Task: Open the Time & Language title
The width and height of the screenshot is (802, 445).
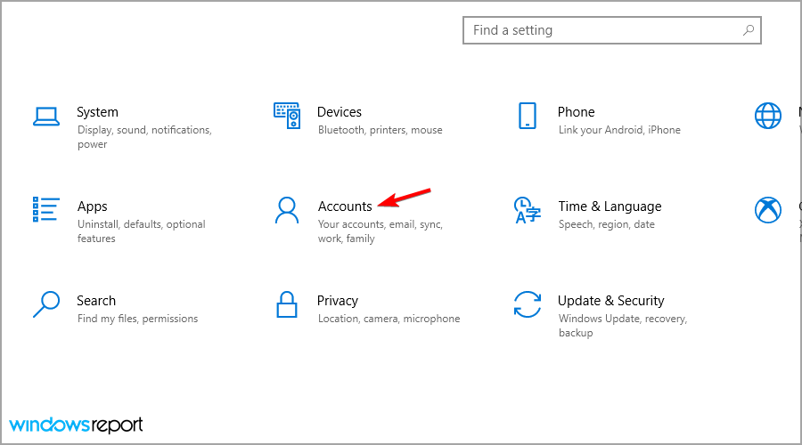Action: [x=610, y=206]
